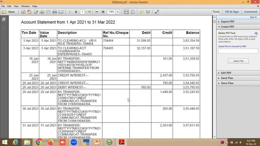Open the File menu
This screenshot has height=146, width=260.
[x=3, y=6]
